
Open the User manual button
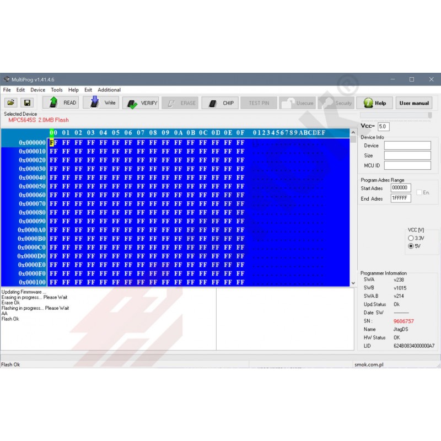(414, 103)
